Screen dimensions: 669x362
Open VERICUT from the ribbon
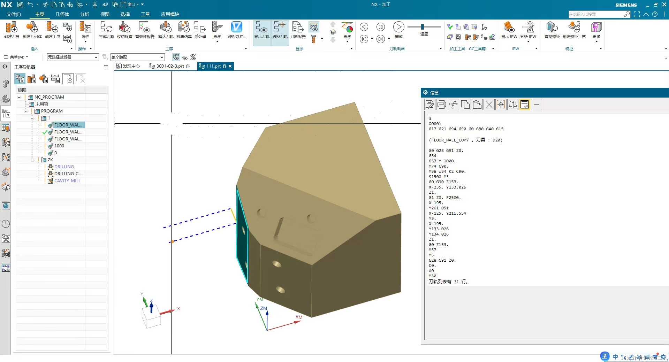(237, 30)
